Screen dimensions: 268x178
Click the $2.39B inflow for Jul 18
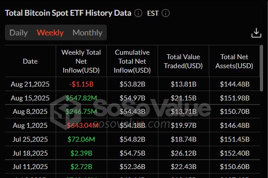point(81,153)
